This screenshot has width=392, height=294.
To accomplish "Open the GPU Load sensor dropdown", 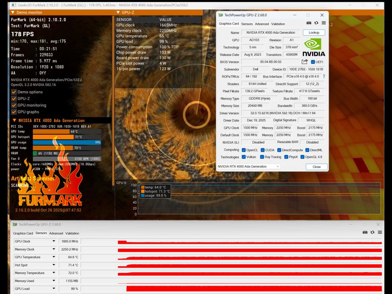I will pyautogui.click(x=53, y=289).
